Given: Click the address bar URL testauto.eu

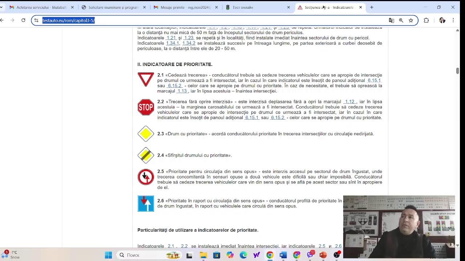Looking at the screenshot, I should click(x=69, y=20).
